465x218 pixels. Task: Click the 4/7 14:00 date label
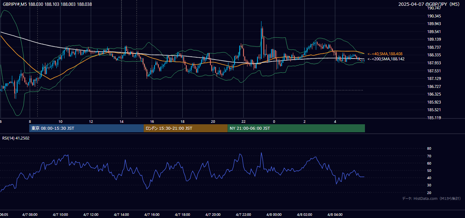pyautogui.click(x=122, y=215)
